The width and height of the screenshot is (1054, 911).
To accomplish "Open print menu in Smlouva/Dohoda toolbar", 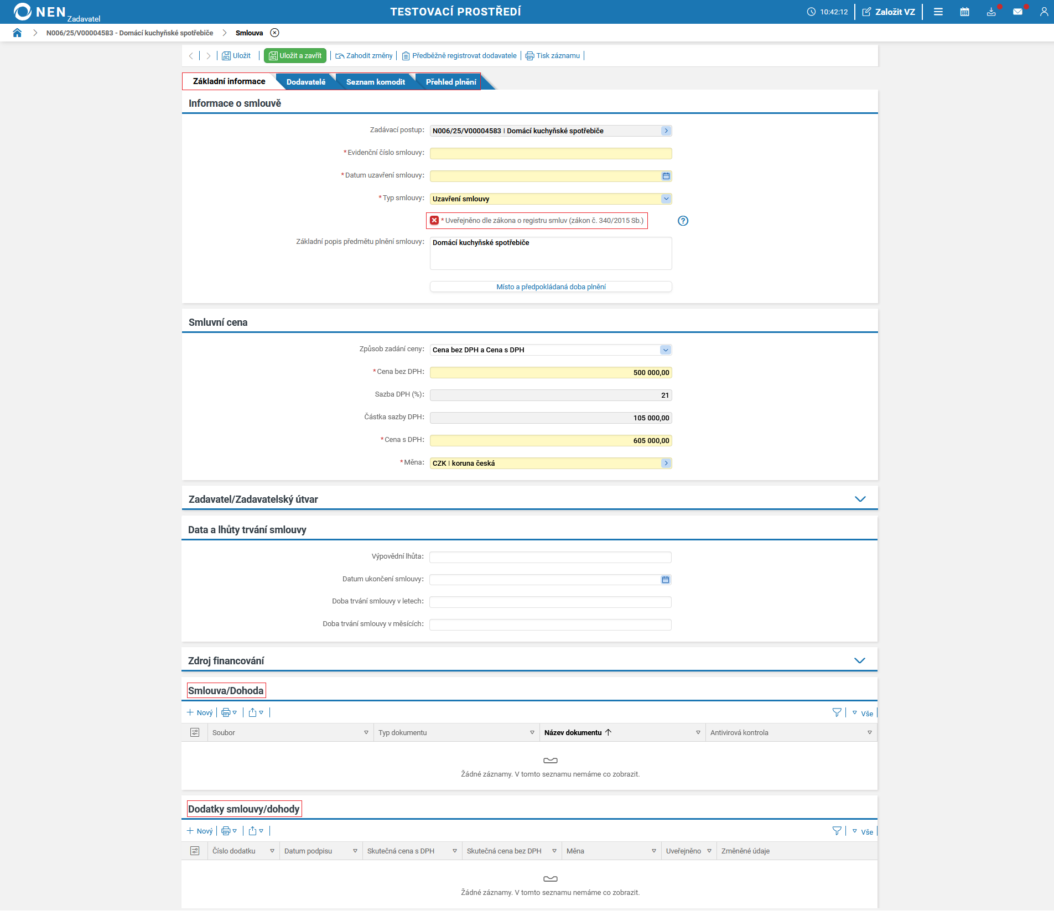I will pyautogui.click(x=229, y=712).
